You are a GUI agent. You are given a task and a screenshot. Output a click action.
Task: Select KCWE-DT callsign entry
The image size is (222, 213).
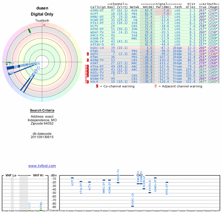[97, 20]
